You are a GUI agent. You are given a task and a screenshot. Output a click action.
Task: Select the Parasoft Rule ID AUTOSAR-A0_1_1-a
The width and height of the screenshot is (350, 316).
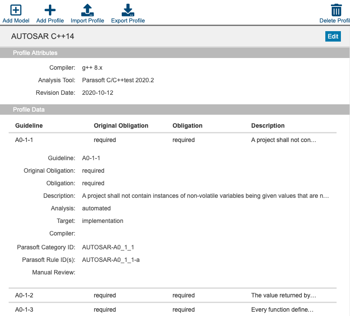(111, 260)
